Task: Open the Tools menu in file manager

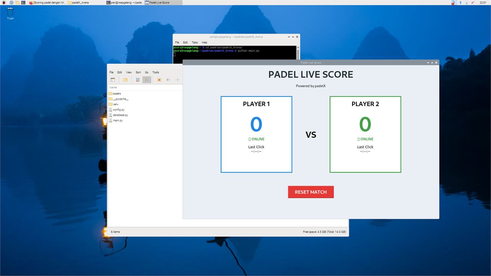Action: click(x=155, y=72)
